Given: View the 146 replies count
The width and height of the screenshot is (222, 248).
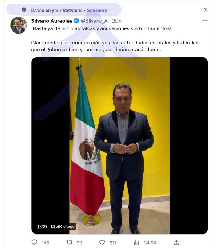Looking at the screenshot, I should click(x=45, y=243).
